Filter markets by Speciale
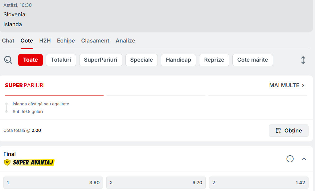The width and height of the screenshot is (315, 191). [x=141, y=60]
